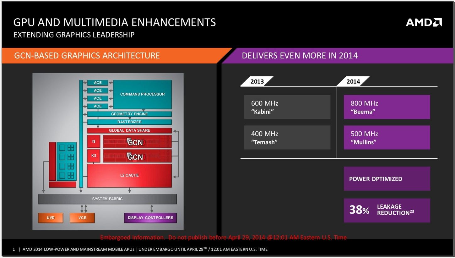Select the SYSTEM FABRIC bar
The width and height of the screenshot is (455, 258).
pyautogui.click(x=107, y=199)
